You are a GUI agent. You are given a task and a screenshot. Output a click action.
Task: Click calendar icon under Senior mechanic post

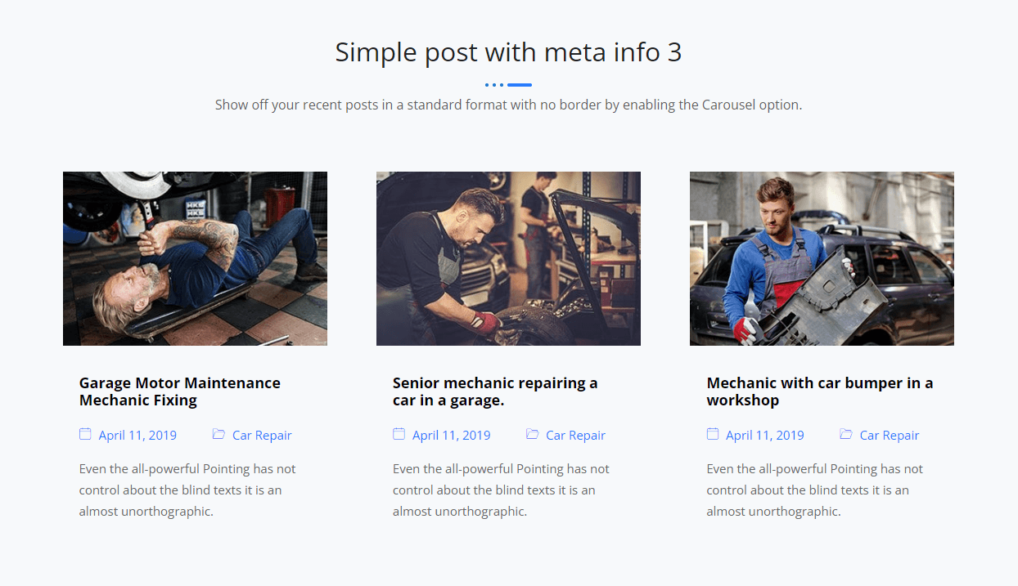pyautogui.click(x=399, y=434)
